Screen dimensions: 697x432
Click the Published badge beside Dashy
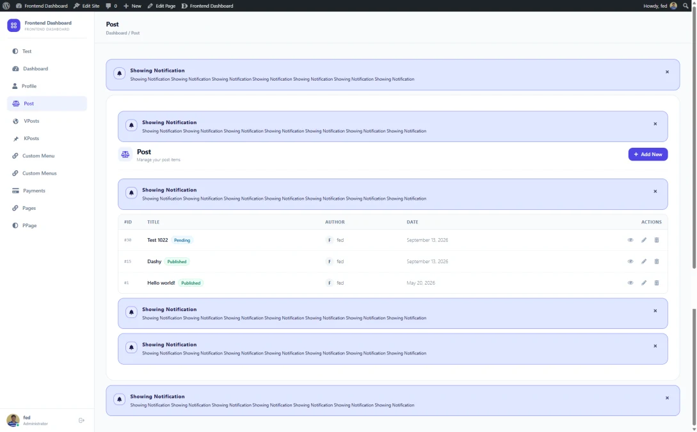[x=177, y=261]
